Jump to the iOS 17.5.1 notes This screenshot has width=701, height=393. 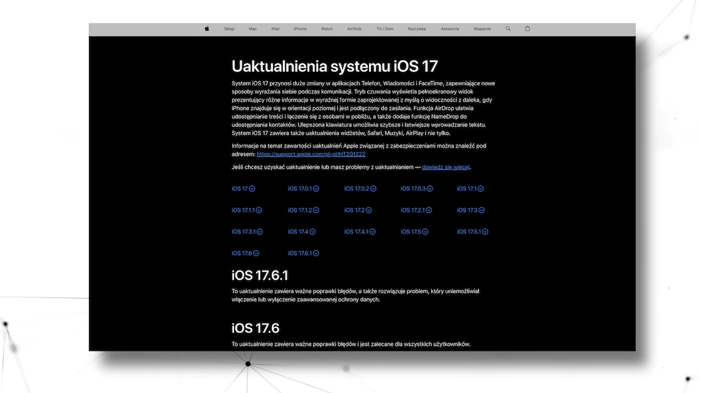click(472, 231)
